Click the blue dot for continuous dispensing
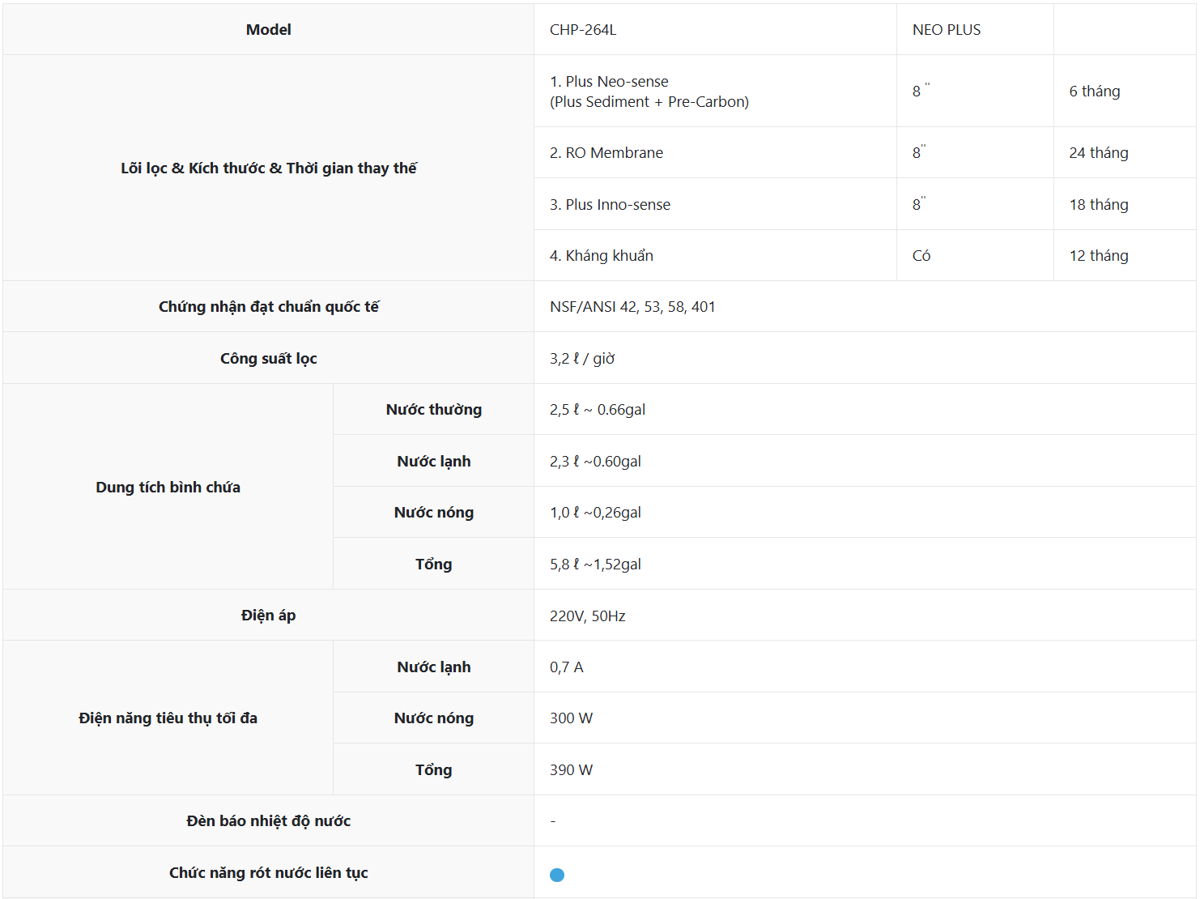1200x899 pixels. 557,875
